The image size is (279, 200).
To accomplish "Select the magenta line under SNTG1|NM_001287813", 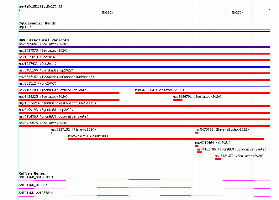I will point(144,180).
